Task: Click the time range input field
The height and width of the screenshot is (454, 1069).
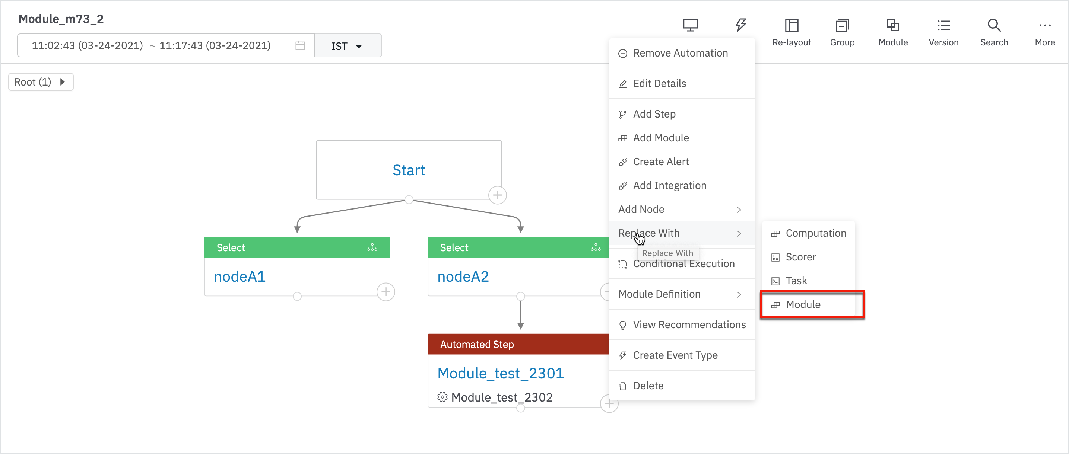Action: click(166, 46)
